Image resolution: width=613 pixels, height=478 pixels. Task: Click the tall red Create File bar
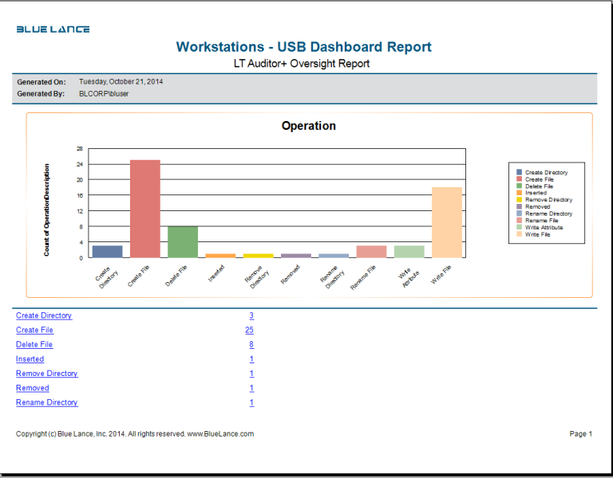(145, 209)
